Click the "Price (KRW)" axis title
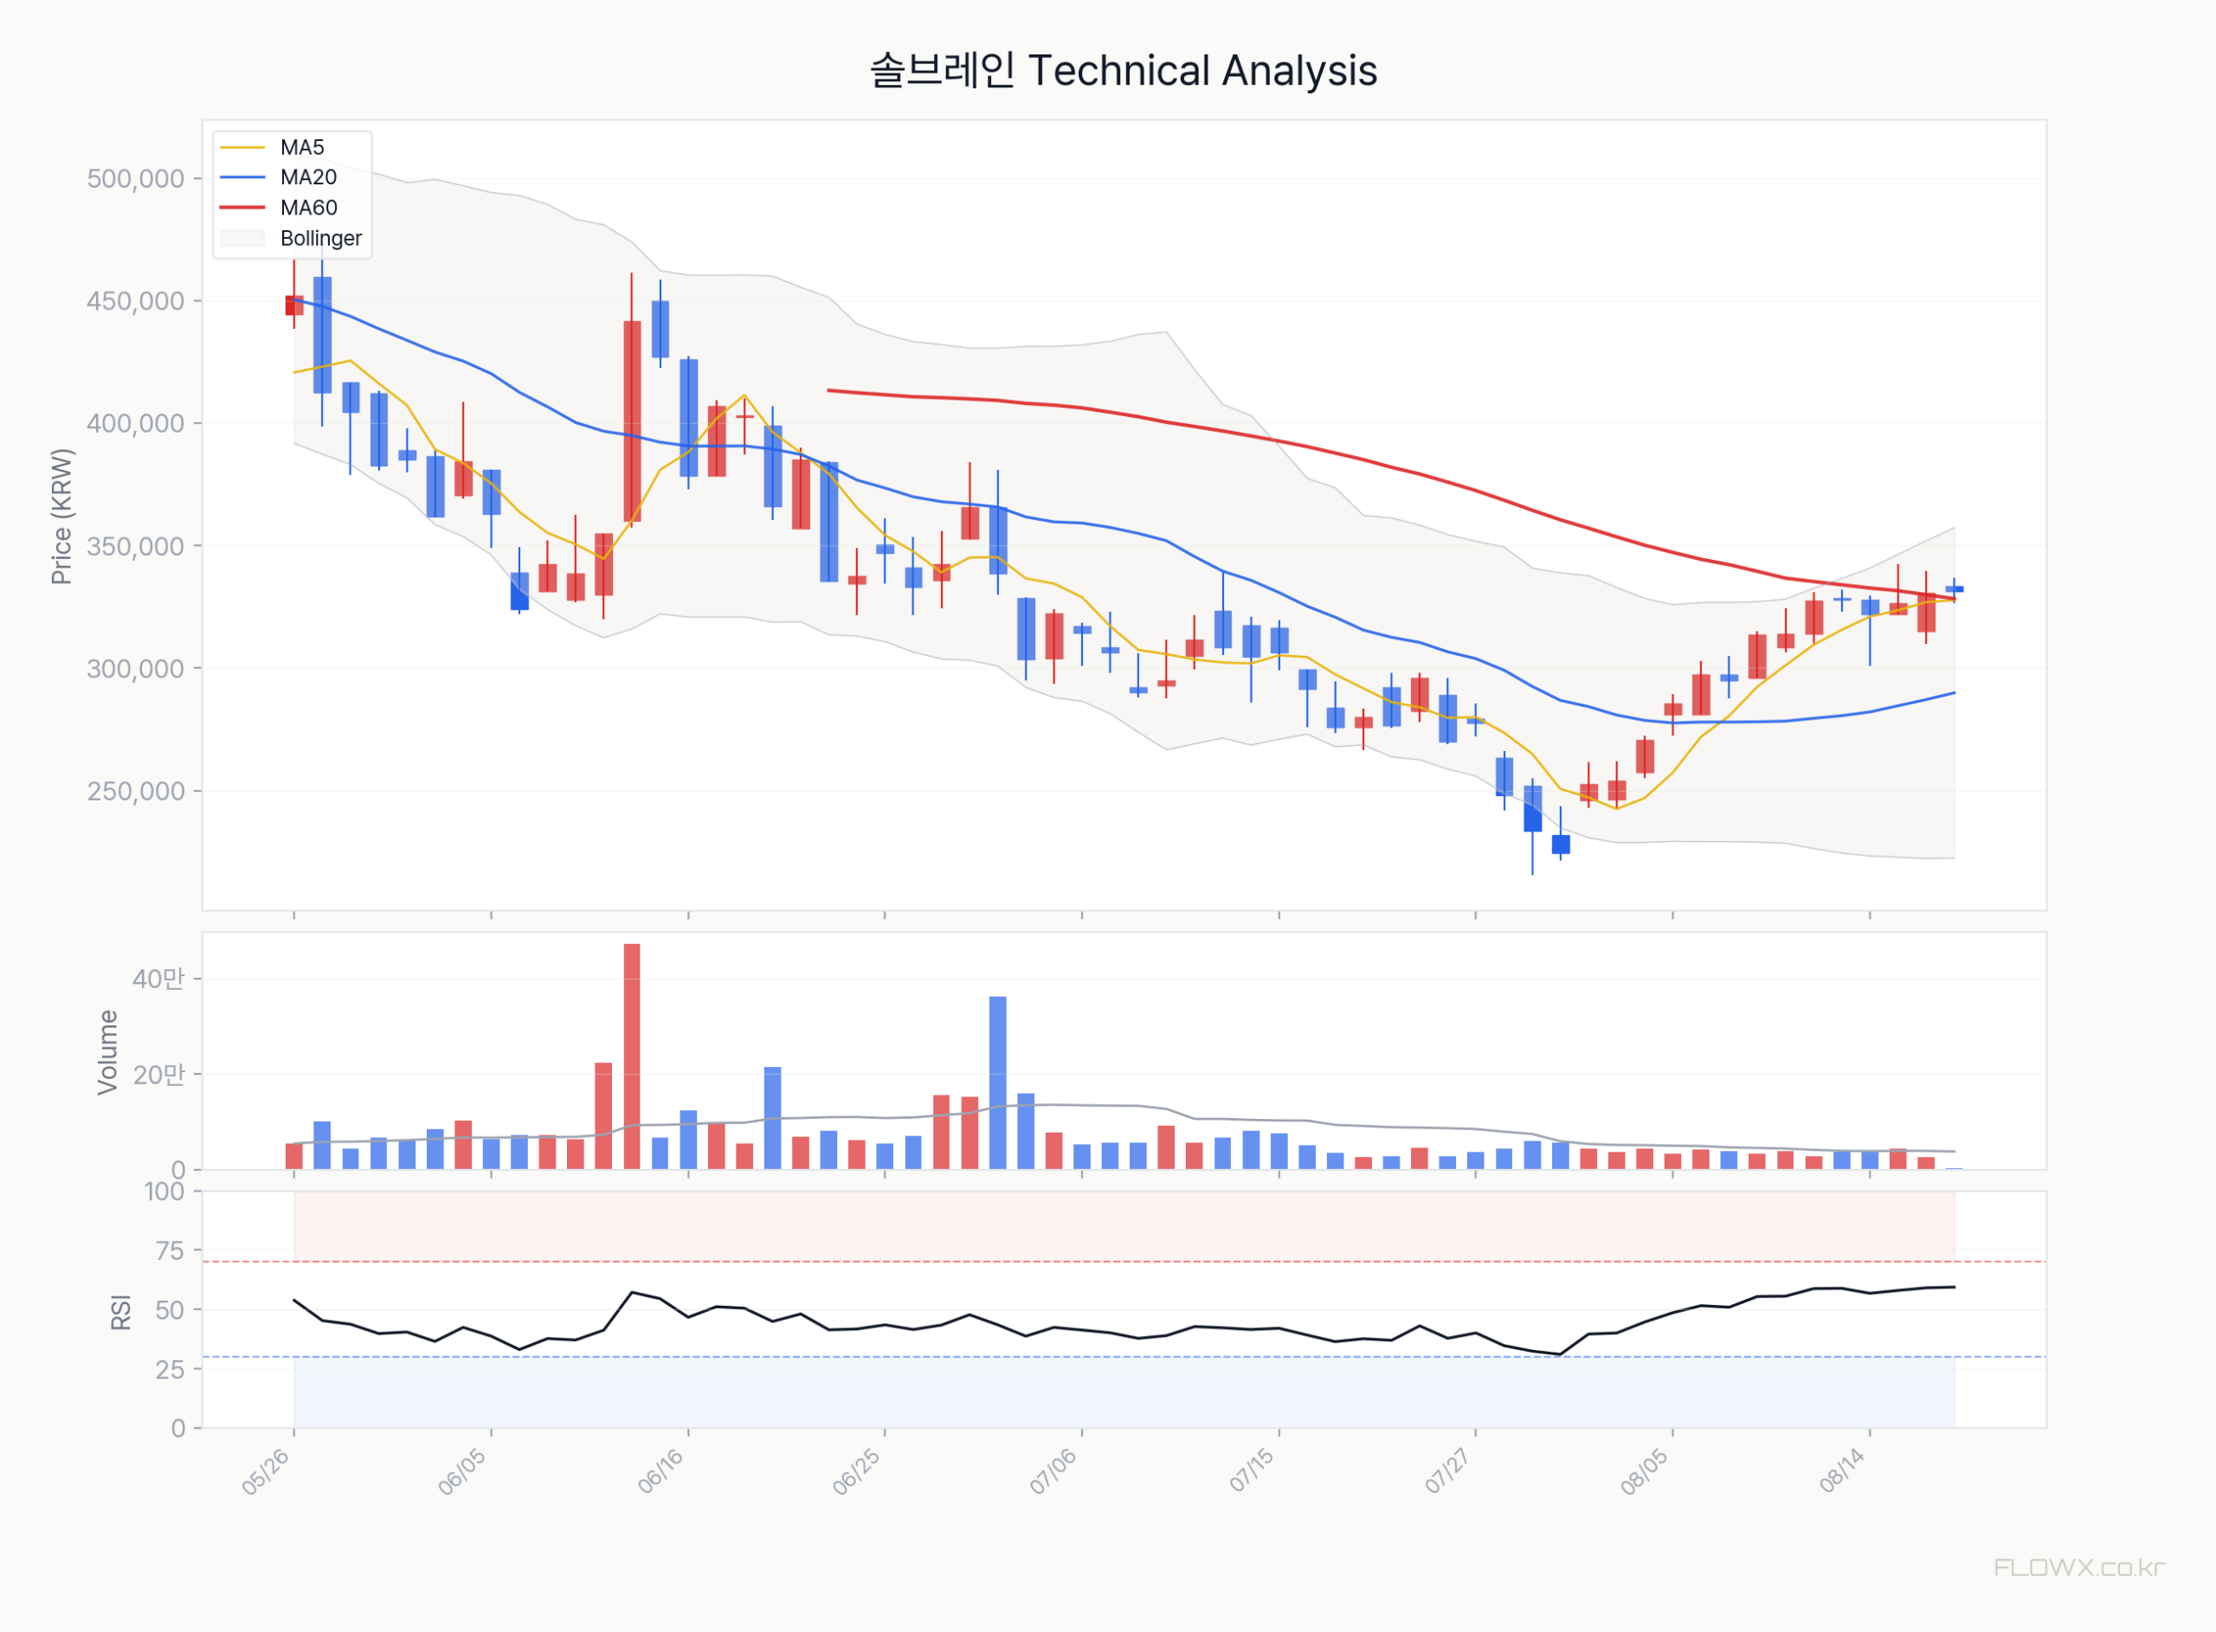This screenshot has width=2216, height=1632. pyautogui.click(x=61, y=517)
